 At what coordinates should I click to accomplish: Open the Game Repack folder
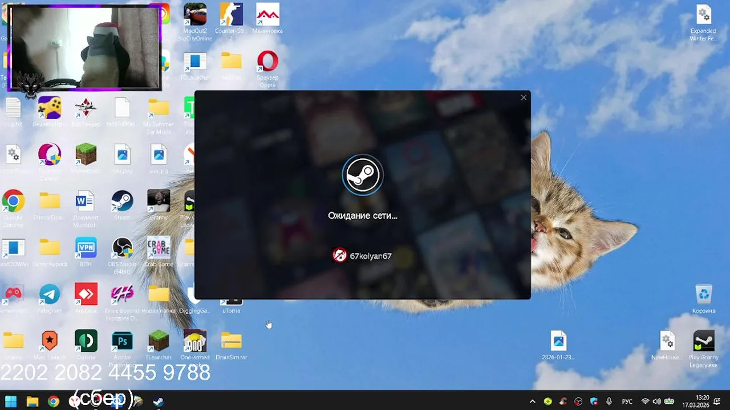[x=50, y=252]
